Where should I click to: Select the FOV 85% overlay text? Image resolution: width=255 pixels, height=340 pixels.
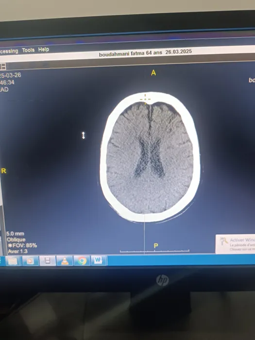pos(22,246)
